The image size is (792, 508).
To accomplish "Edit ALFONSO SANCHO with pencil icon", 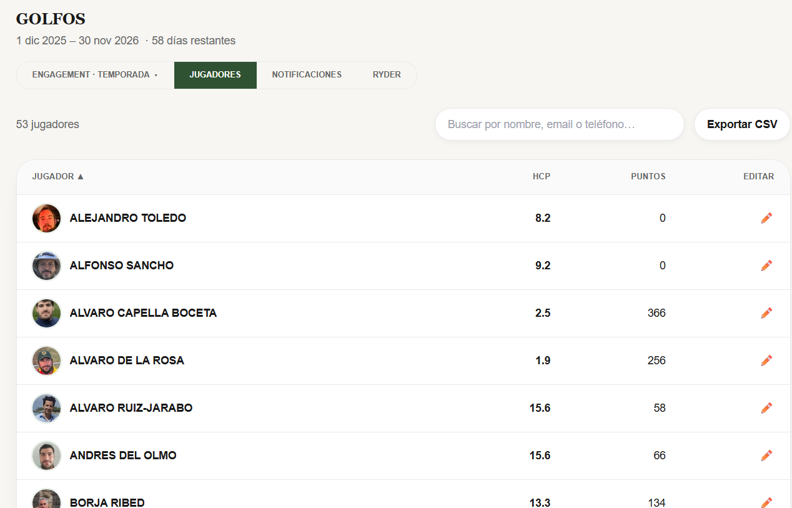I will (766, 266).
